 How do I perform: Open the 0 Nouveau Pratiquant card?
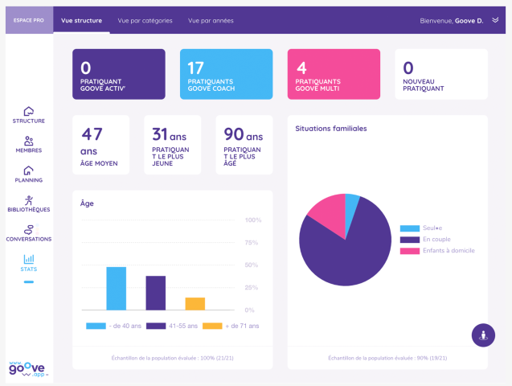(441, 74)
